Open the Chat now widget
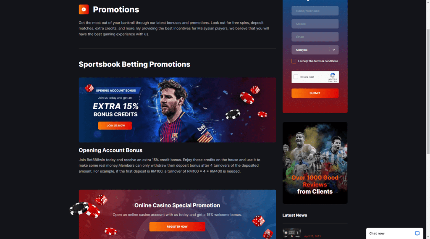The image size is (430, 239). click(x=394, y=234)
